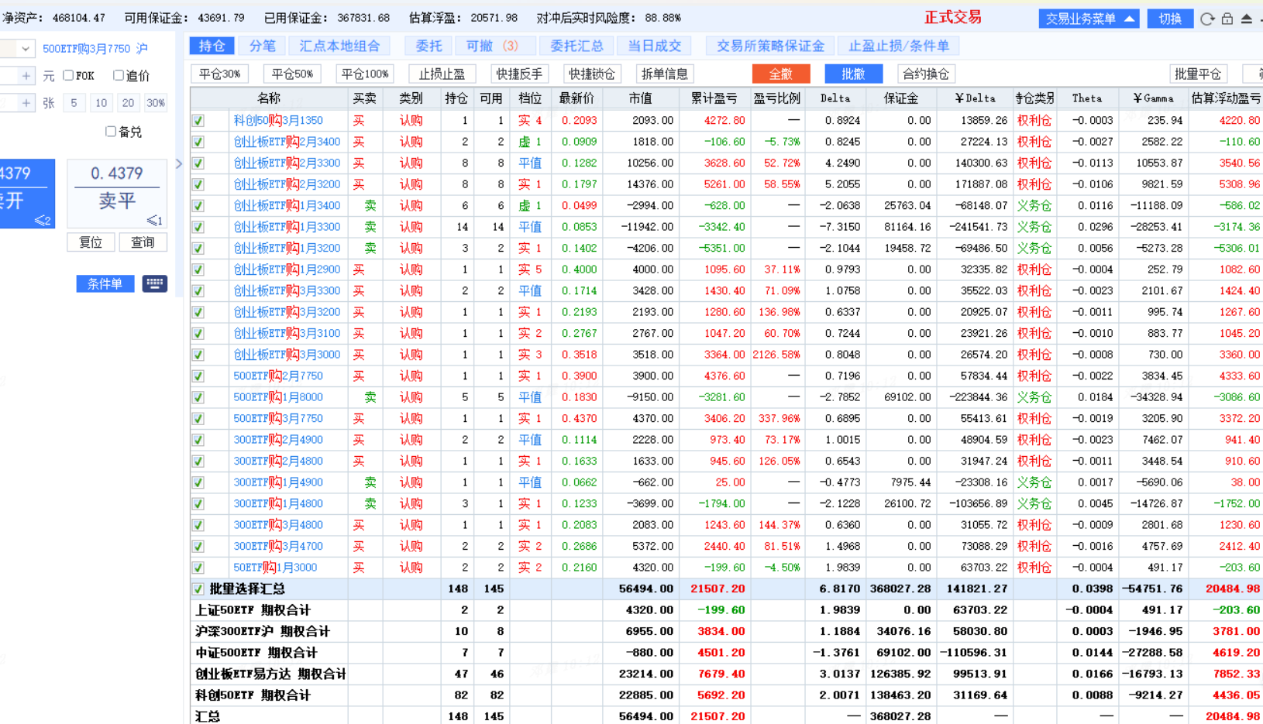Switch to the 委托 tab
The width and height of the screenshot is (1263, 724).
point(428,46)
